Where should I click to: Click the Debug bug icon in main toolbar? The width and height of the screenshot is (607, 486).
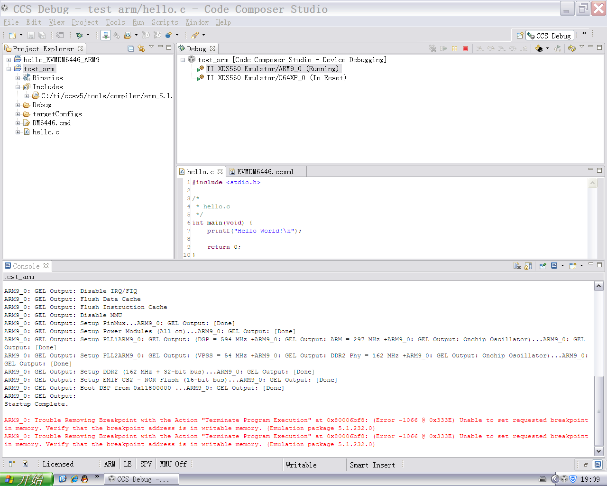79,35
